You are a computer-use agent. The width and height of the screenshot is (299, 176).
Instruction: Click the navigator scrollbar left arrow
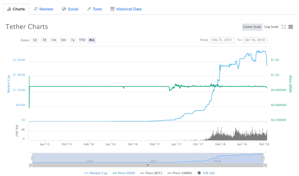[30, 165]
